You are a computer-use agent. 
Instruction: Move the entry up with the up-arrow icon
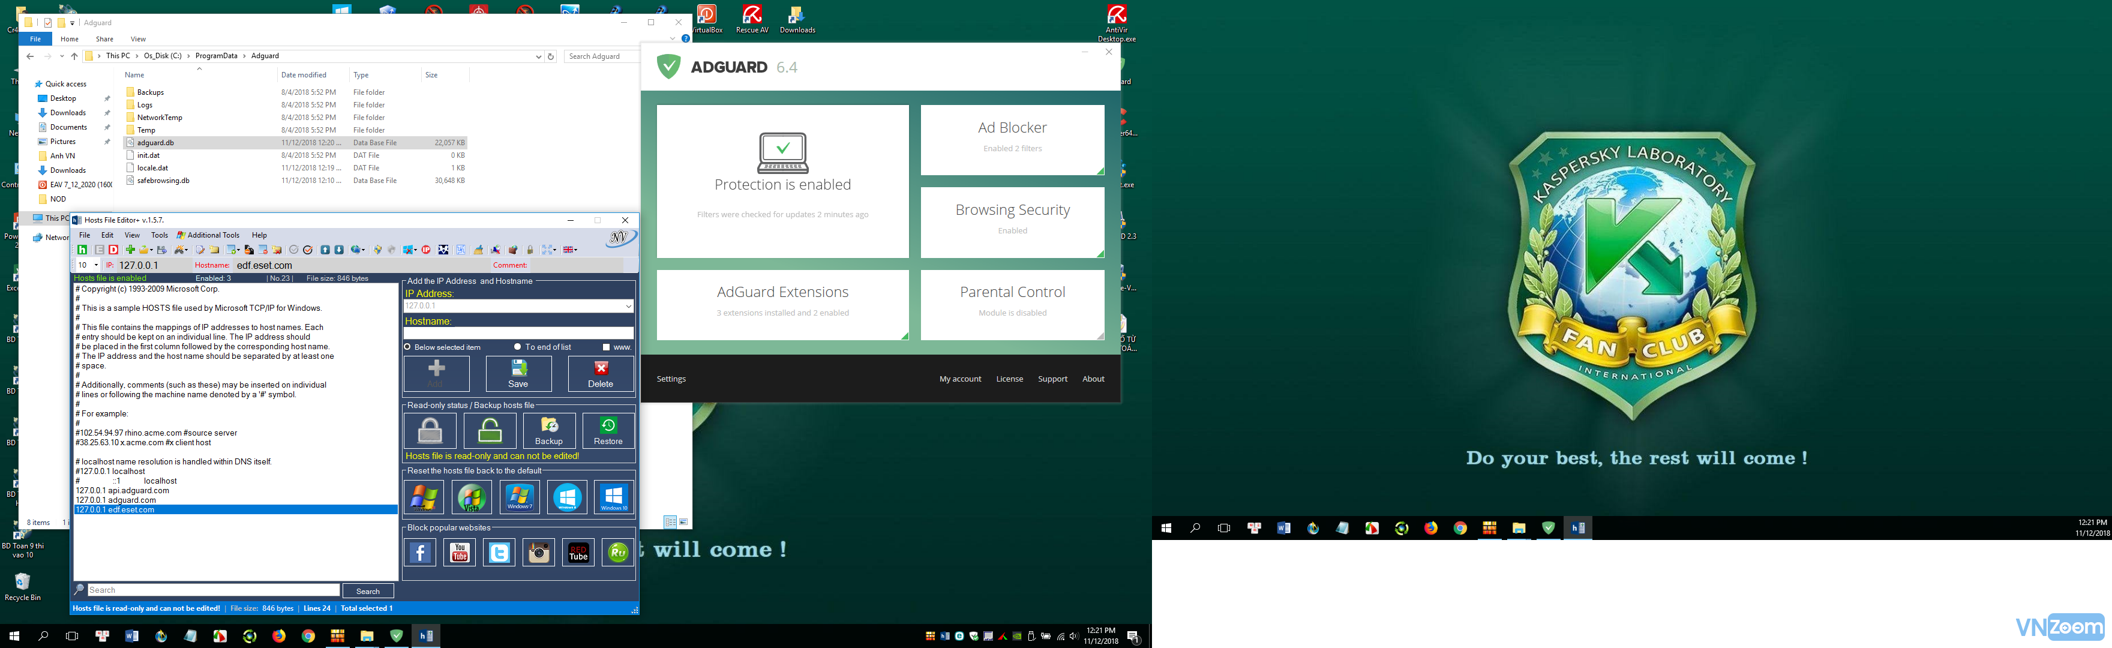click(325, 250)
